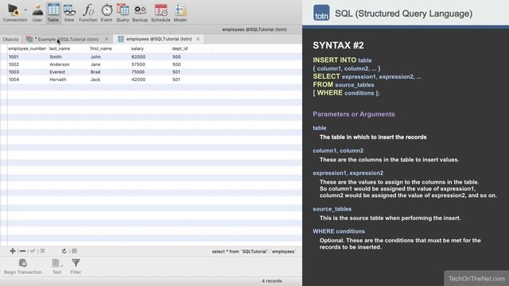Click the employee_number column header
Screen dimensions: 509x286
27,48
